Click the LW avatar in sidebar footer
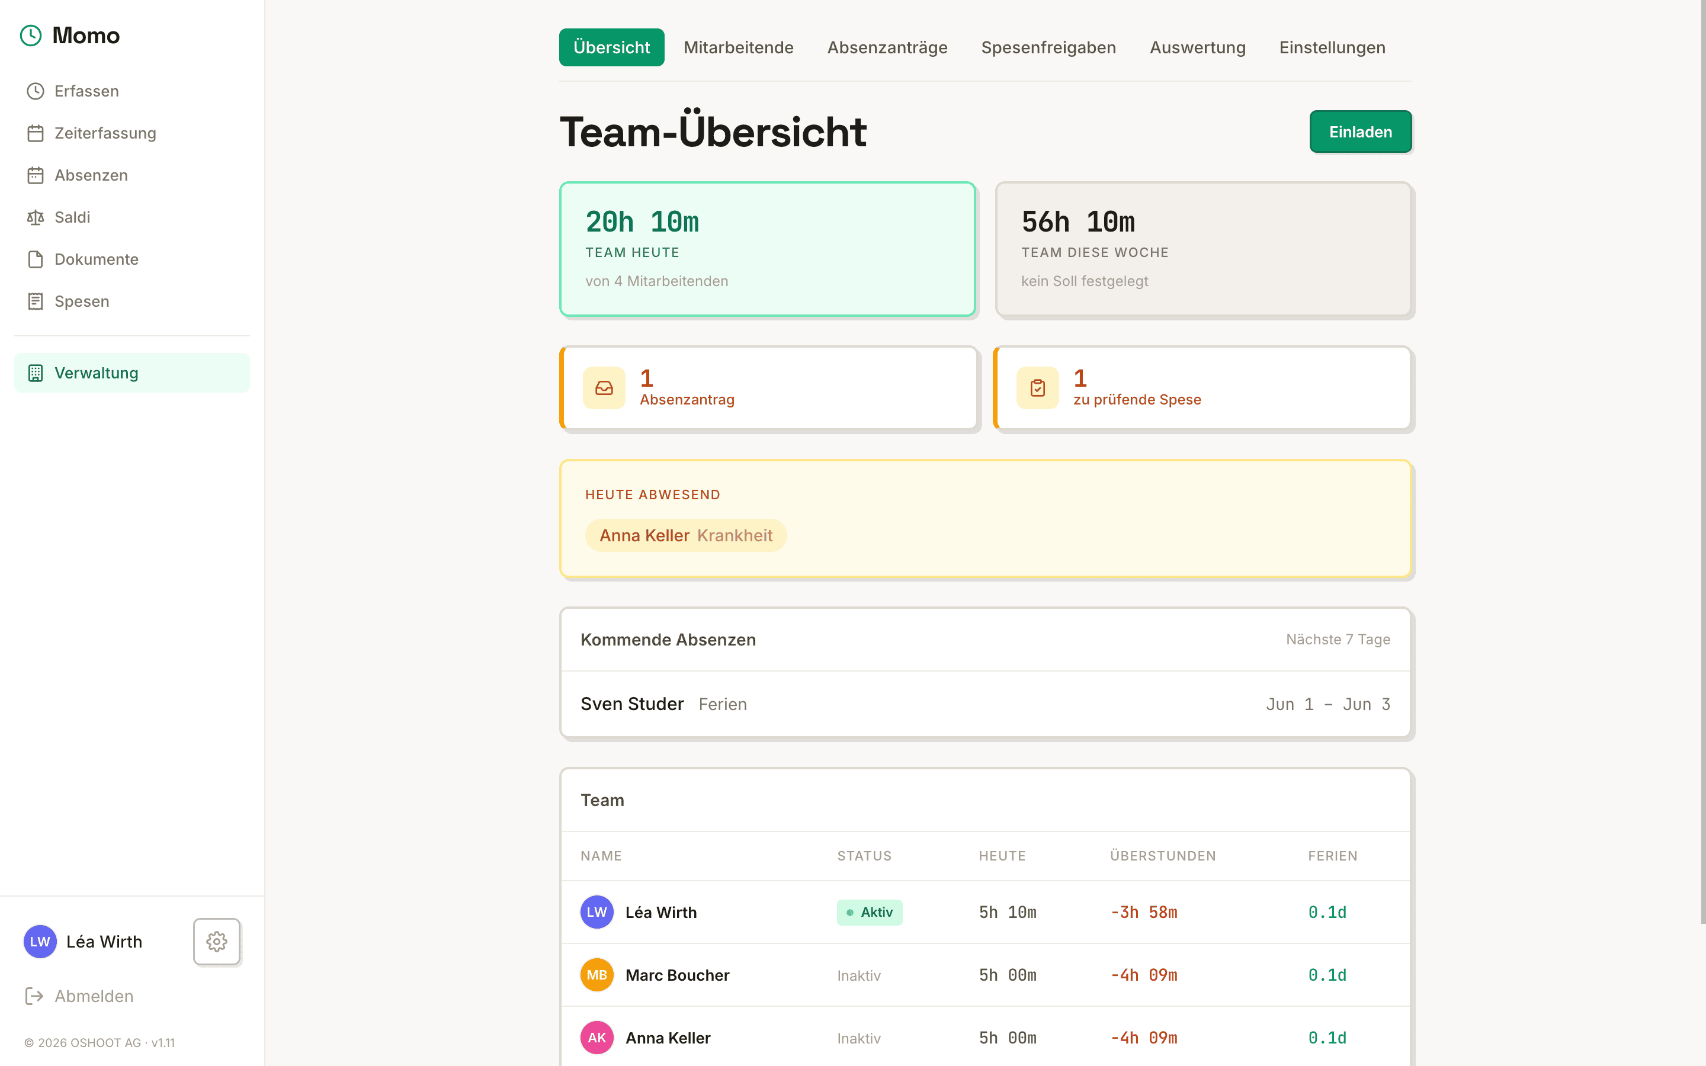Image resolution: width=1706 pixels, height=1066 pixels. [x=40, y=941]
